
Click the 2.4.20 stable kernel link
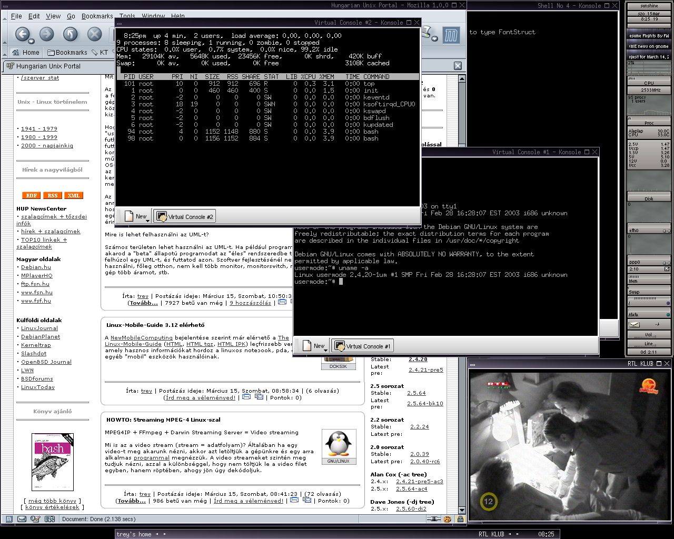click(x=418, y=360)
